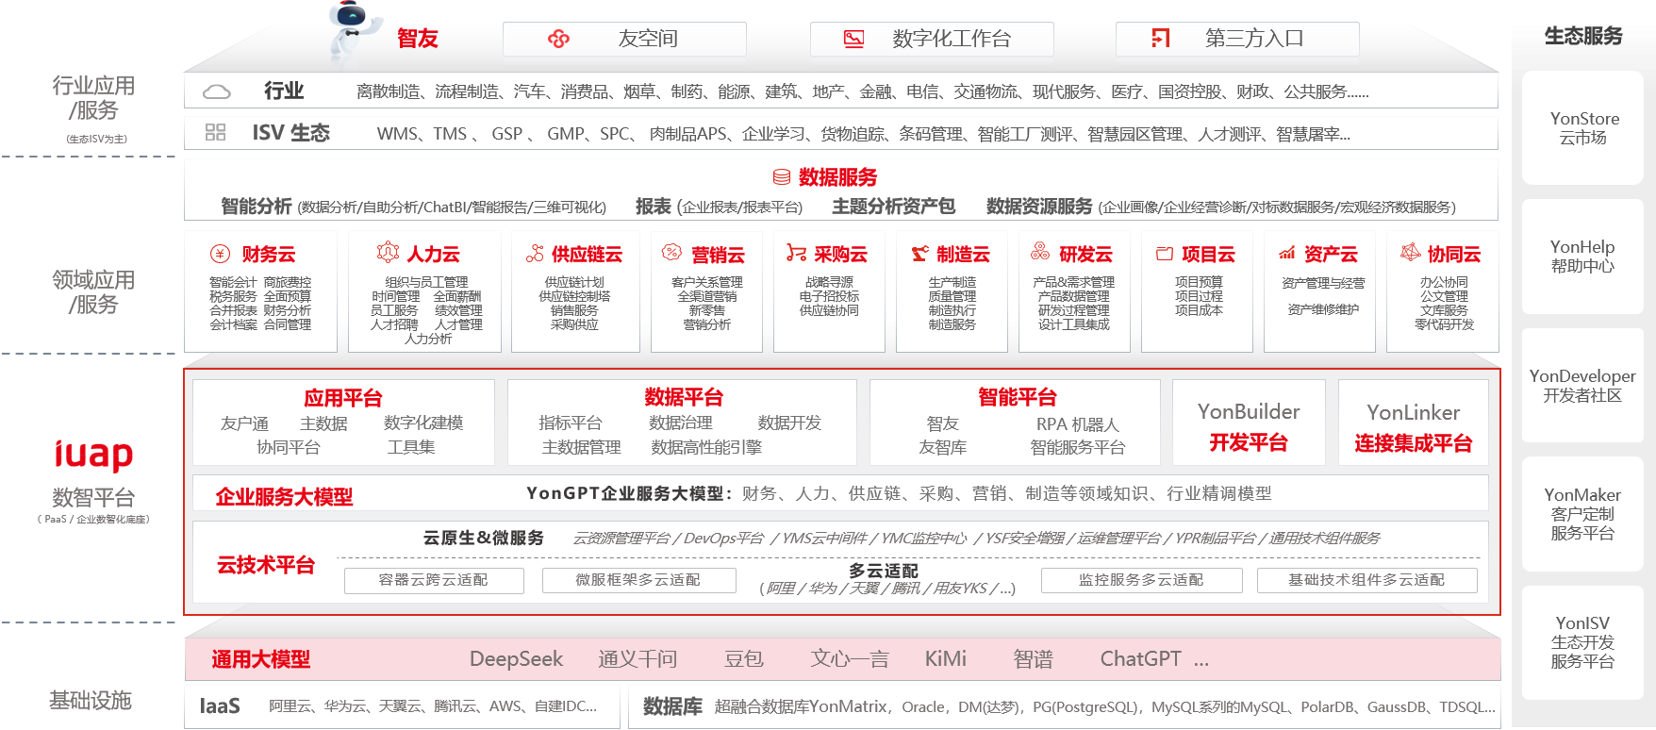Click the 研发云 icon
1656x730 pixels.
point(1040,251)
